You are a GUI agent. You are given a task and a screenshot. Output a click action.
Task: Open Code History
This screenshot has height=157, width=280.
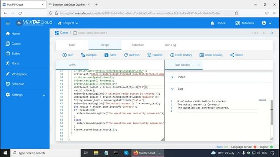coord(181,55)
